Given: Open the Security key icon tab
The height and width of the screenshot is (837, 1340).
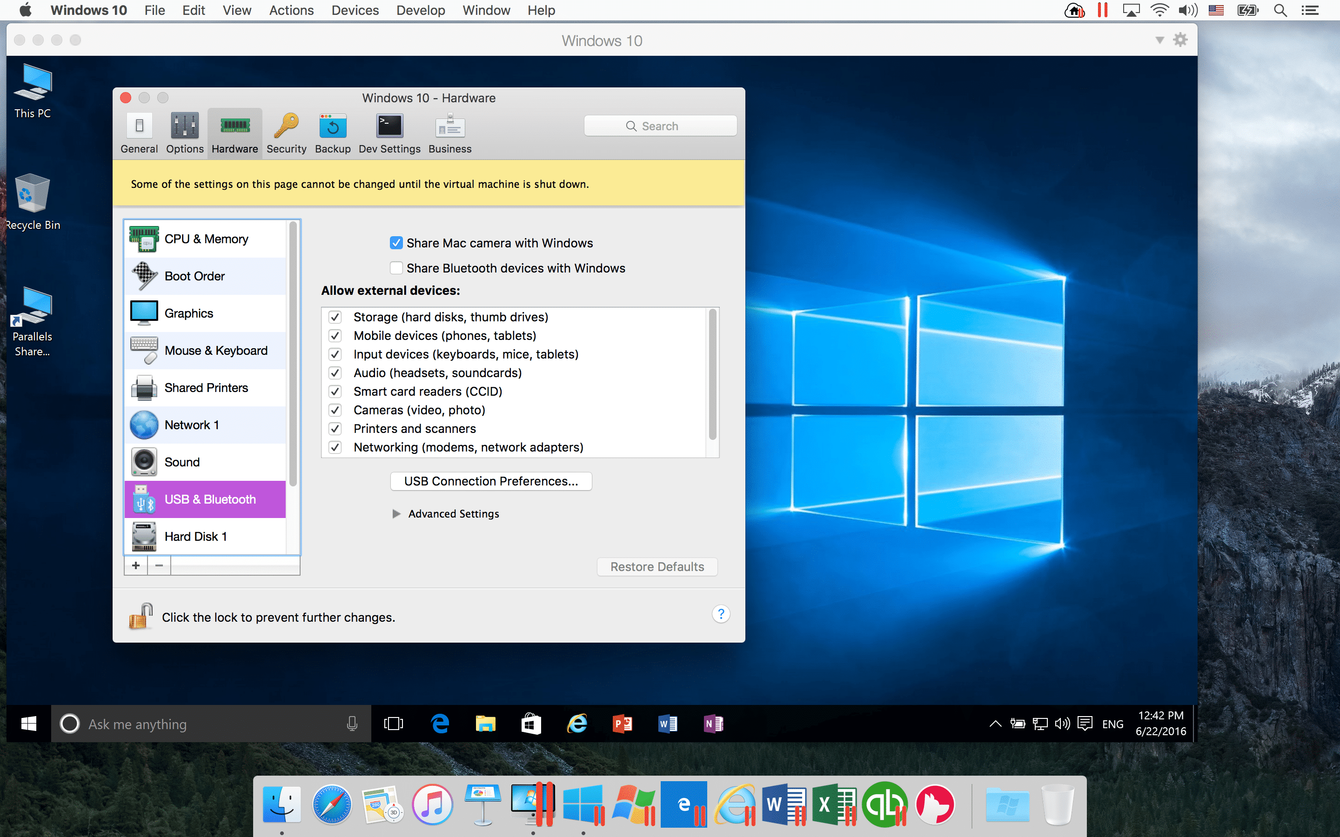Looking at the screenshot, I should (286, 133).
